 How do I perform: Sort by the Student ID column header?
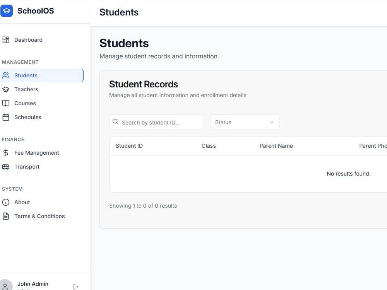click(129, 146)
